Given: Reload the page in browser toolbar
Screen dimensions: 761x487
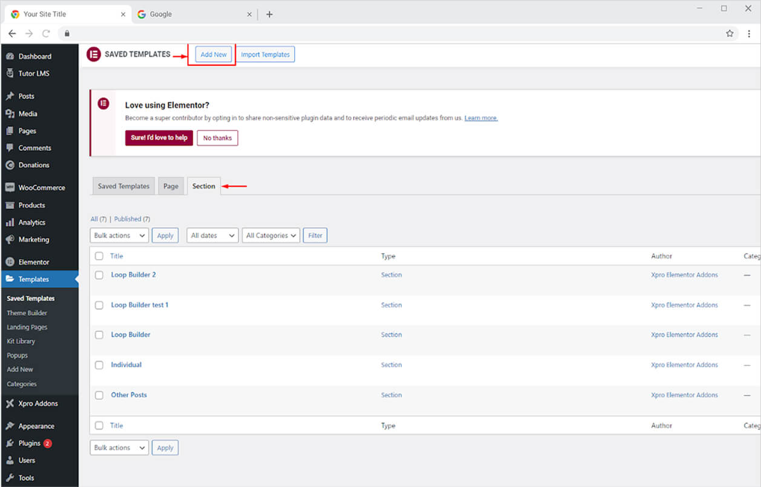Looking at the screenshot, I should 46,33.
